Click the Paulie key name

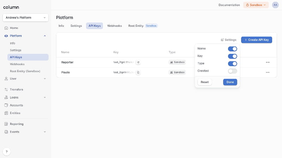tap(66, 72)
